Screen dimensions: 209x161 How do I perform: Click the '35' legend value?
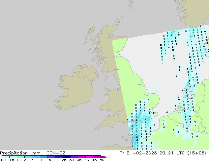click(x=79, y=160)
